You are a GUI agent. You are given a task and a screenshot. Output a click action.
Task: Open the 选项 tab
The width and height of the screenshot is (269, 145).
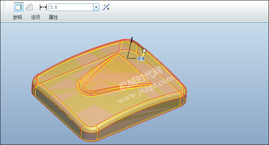(x=36, y=17)
